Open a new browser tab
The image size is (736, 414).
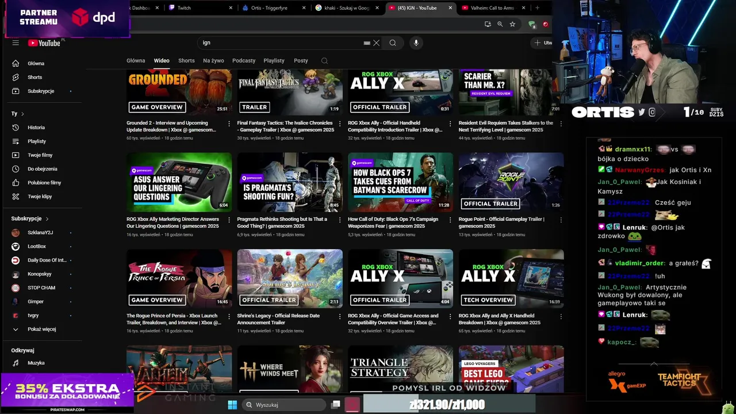(537, 8)
